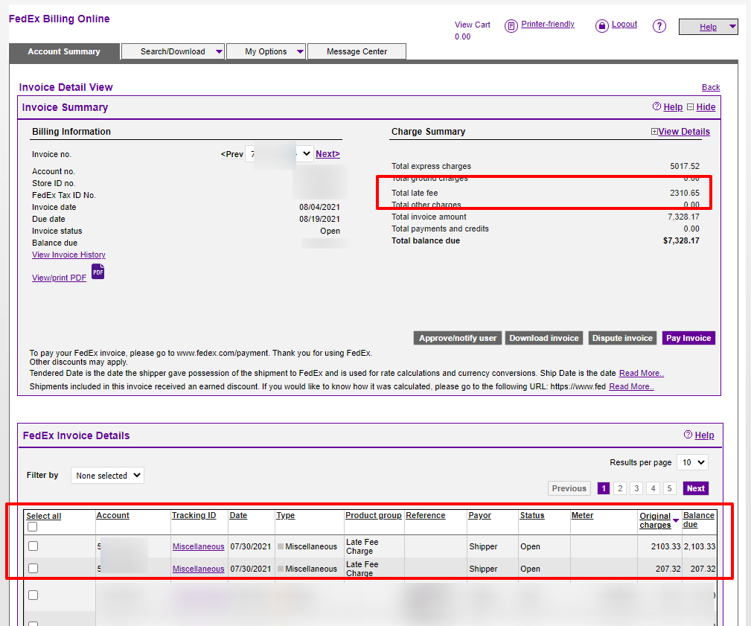Click the Previous pagination button
Image resolution: width=751 pixels, height=626 pixels.
[x=569, y=488]
